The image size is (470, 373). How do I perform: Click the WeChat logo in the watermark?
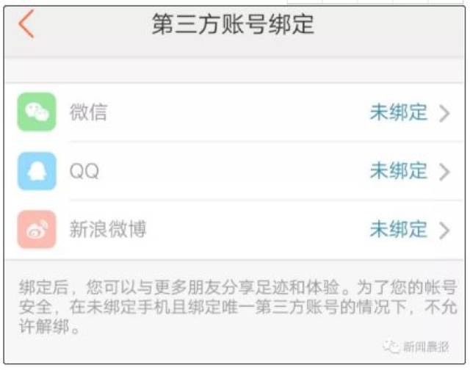[x=394, y=346]
